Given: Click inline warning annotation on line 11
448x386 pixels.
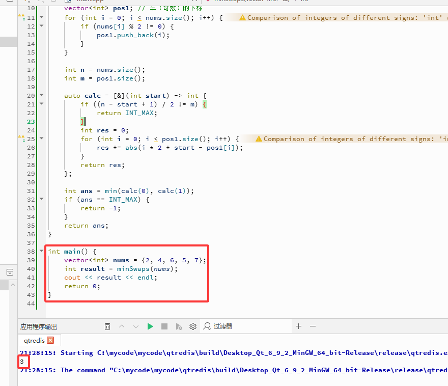Looking at the screenshot, I should tap(343, 18).
